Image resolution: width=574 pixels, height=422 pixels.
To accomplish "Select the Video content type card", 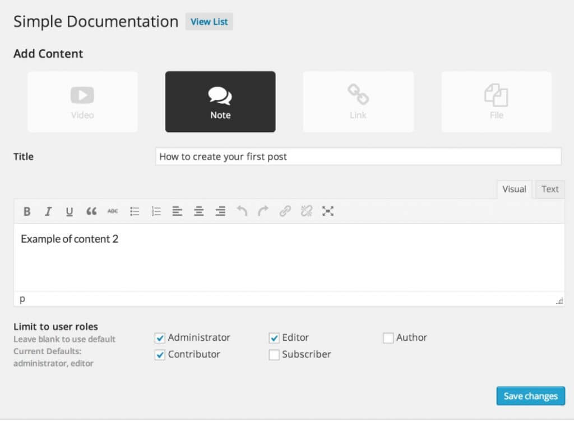I will click(x=82, y=102).
